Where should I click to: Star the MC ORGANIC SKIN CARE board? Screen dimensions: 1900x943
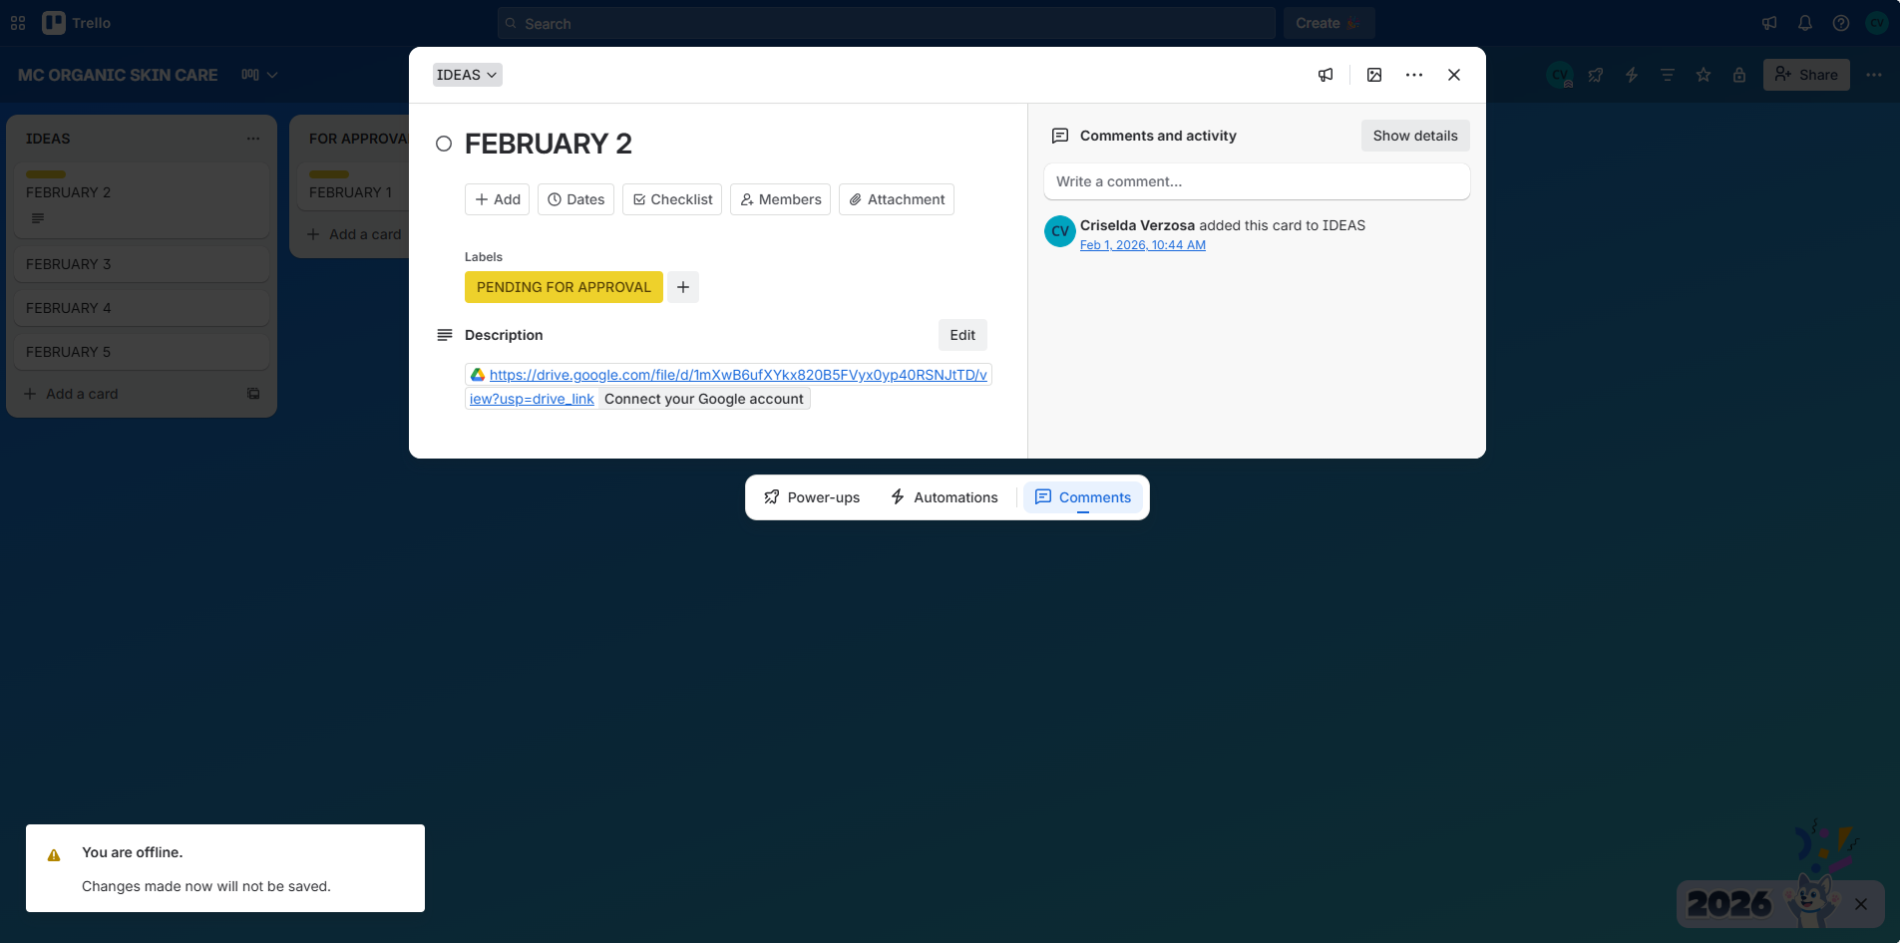pyautogui.click(x=1704, y=75)
